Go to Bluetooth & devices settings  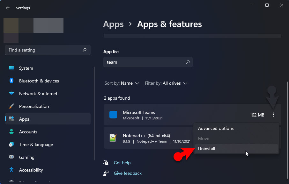[48, 81]
